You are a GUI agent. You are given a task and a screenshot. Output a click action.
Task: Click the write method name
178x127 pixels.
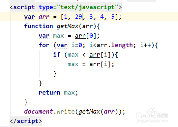[x=66, y=111]
